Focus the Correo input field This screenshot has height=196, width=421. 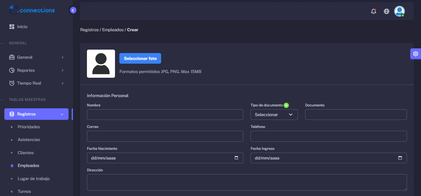click(x=165, y=136)
